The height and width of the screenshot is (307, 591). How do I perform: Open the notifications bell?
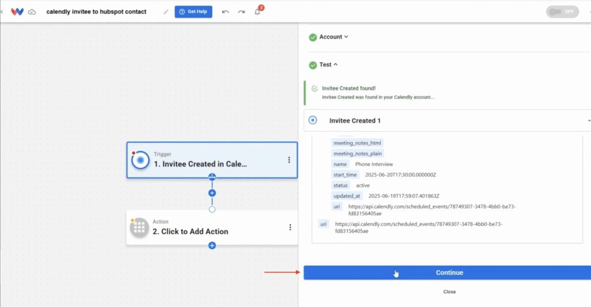point(257,12)
